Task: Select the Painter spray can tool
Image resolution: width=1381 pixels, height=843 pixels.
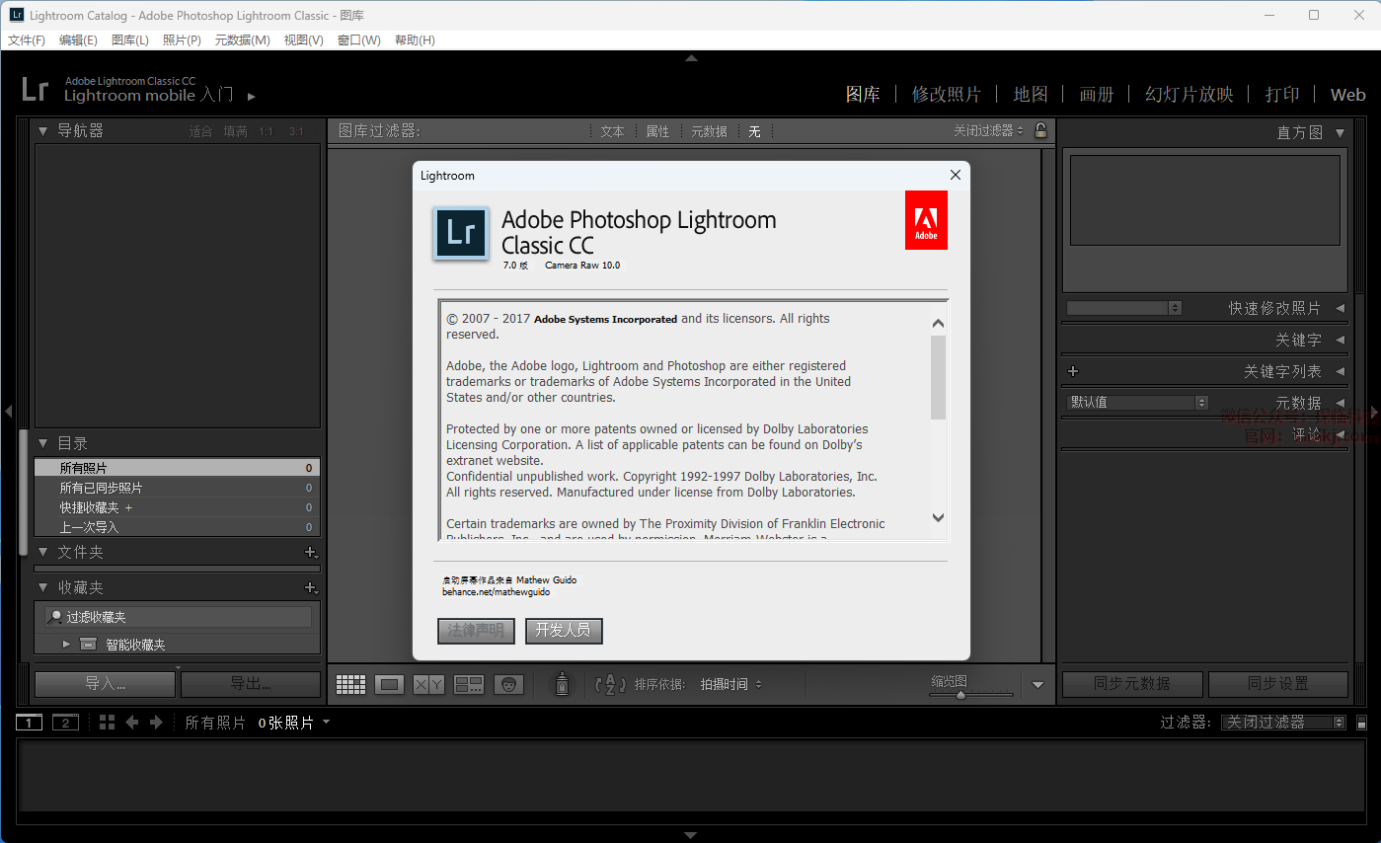Action: click(562, 684)
